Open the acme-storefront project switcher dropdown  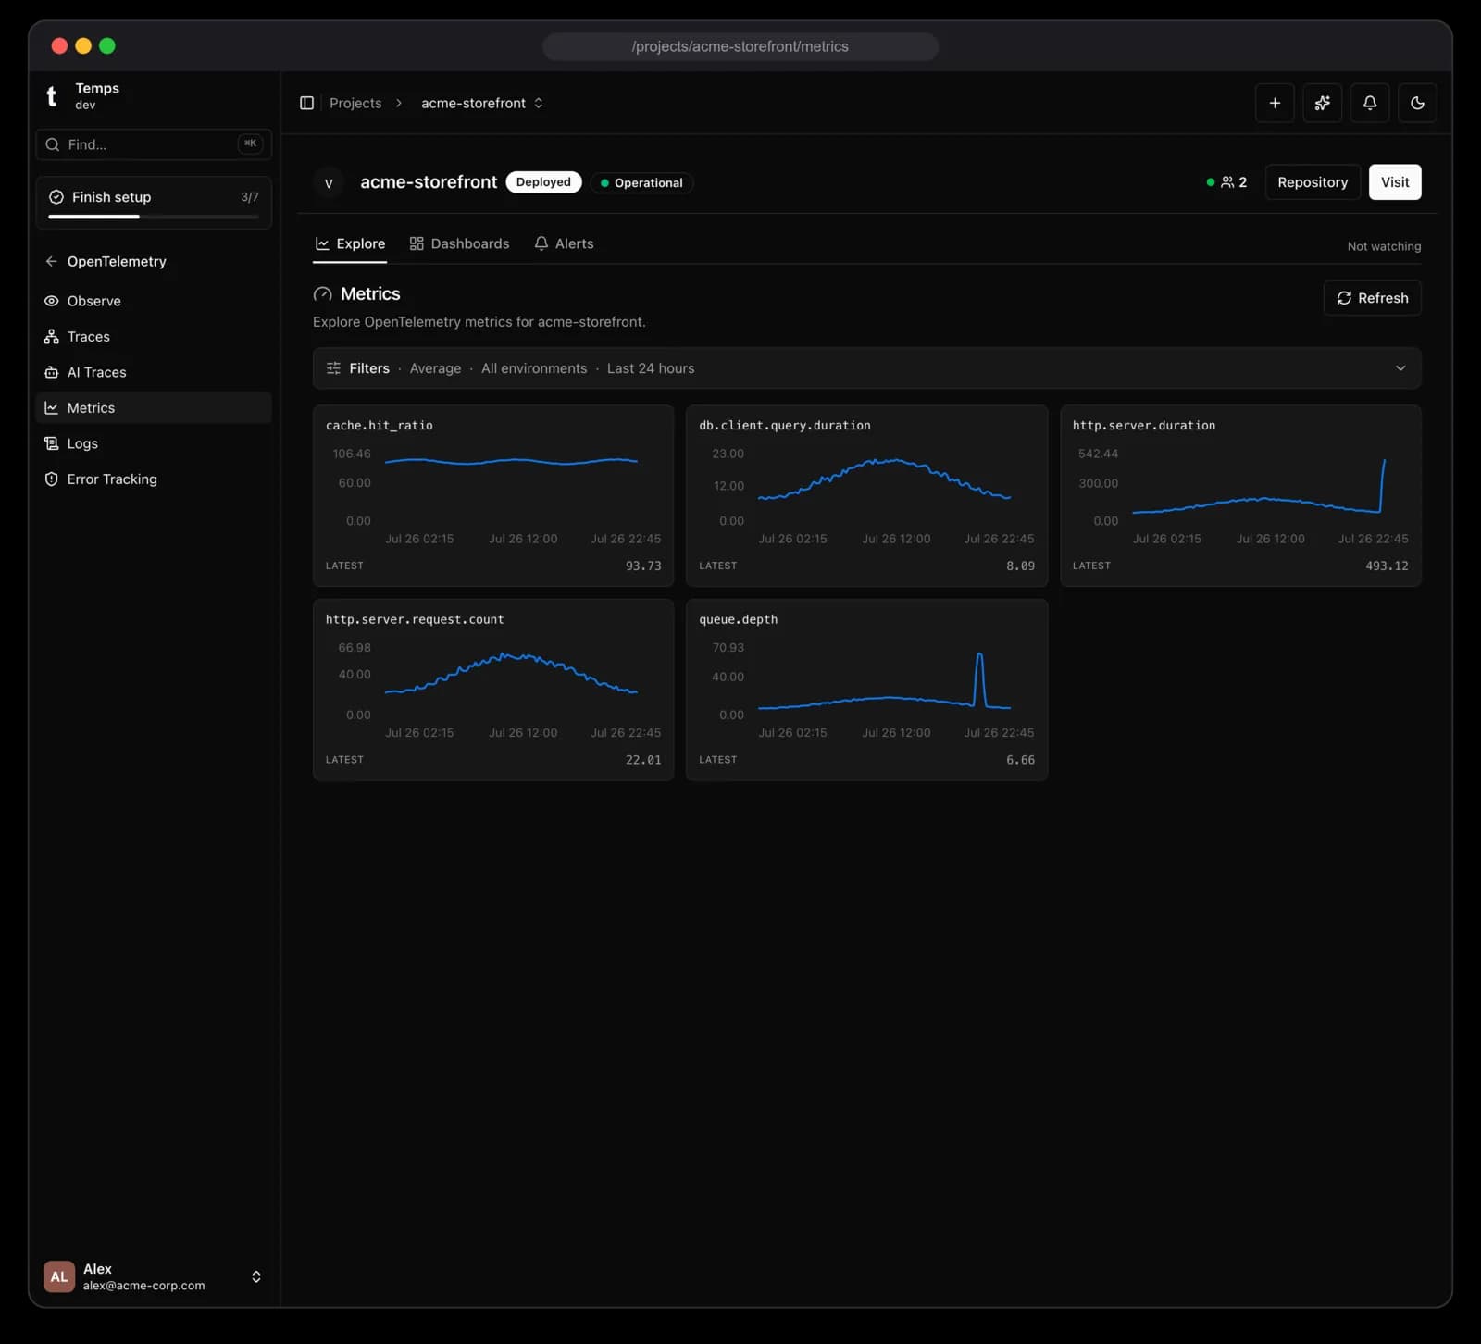(482, 103)
